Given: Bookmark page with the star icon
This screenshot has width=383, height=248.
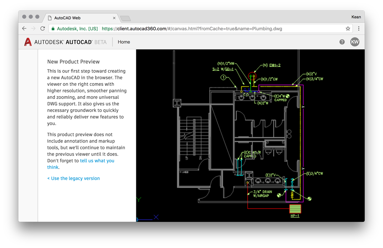Looking at the screenshot, I should [348, 28].
